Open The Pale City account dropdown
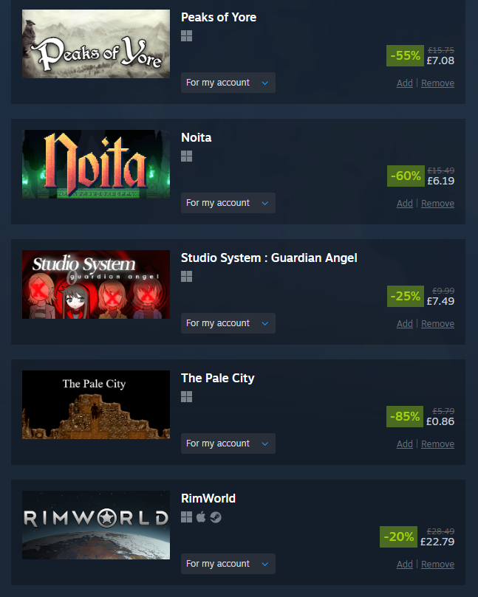This screenshot has height=597, width=478. 228,444
